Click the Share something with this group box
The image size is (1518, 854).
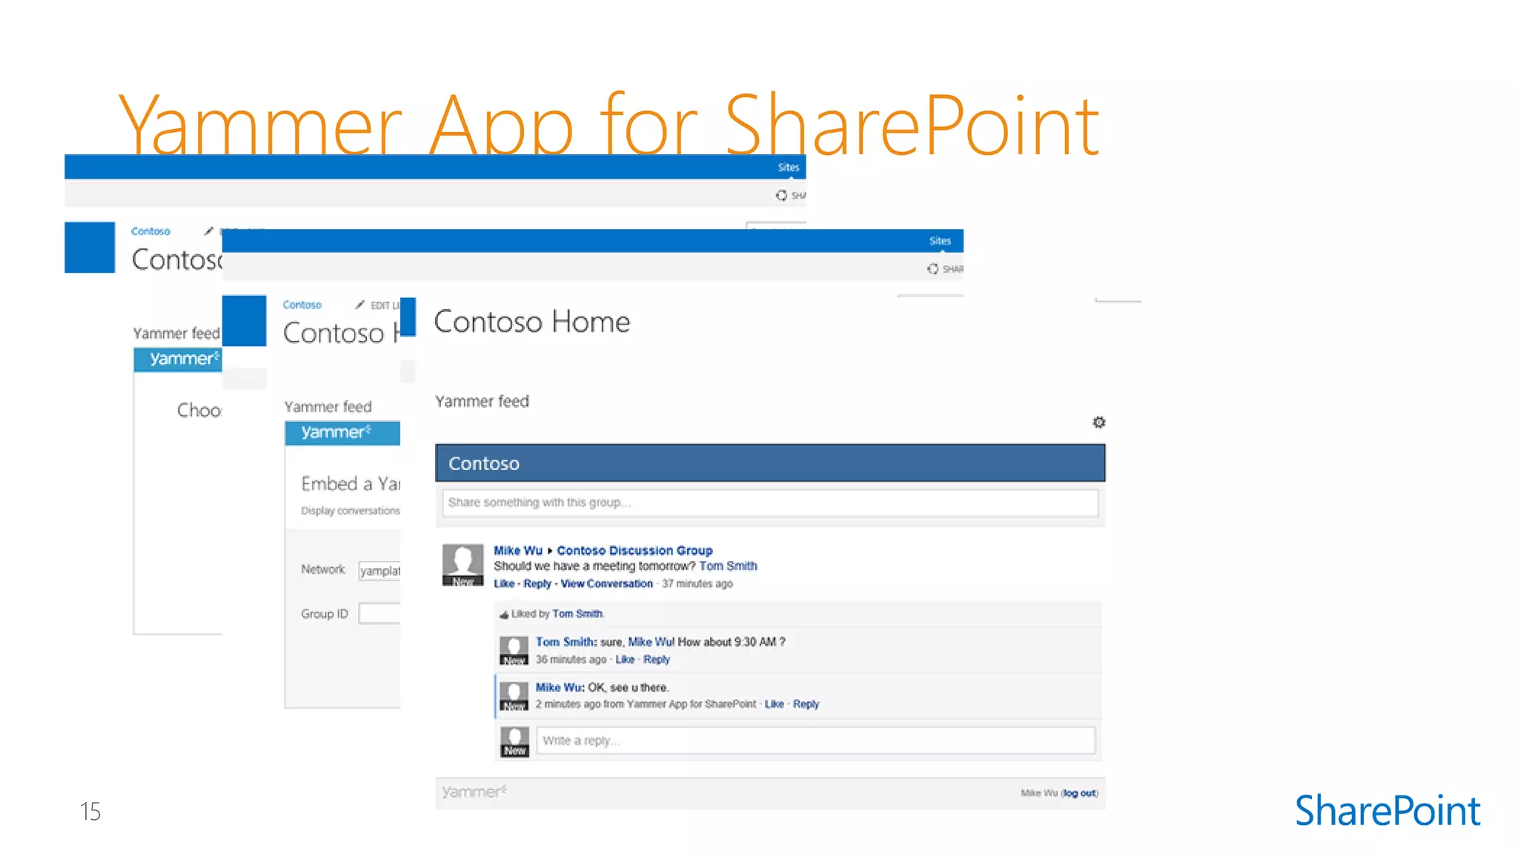(x=769, y=503)
